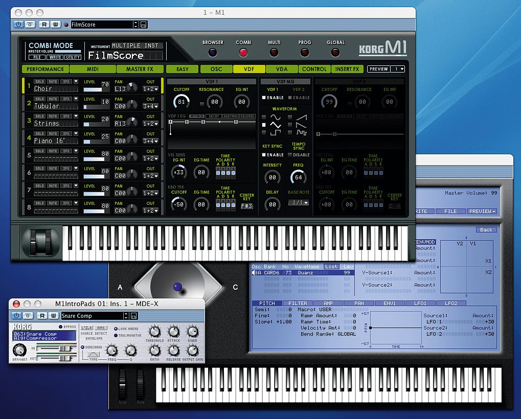Click the COMBI mode LED button

click(x=243, y=53)
